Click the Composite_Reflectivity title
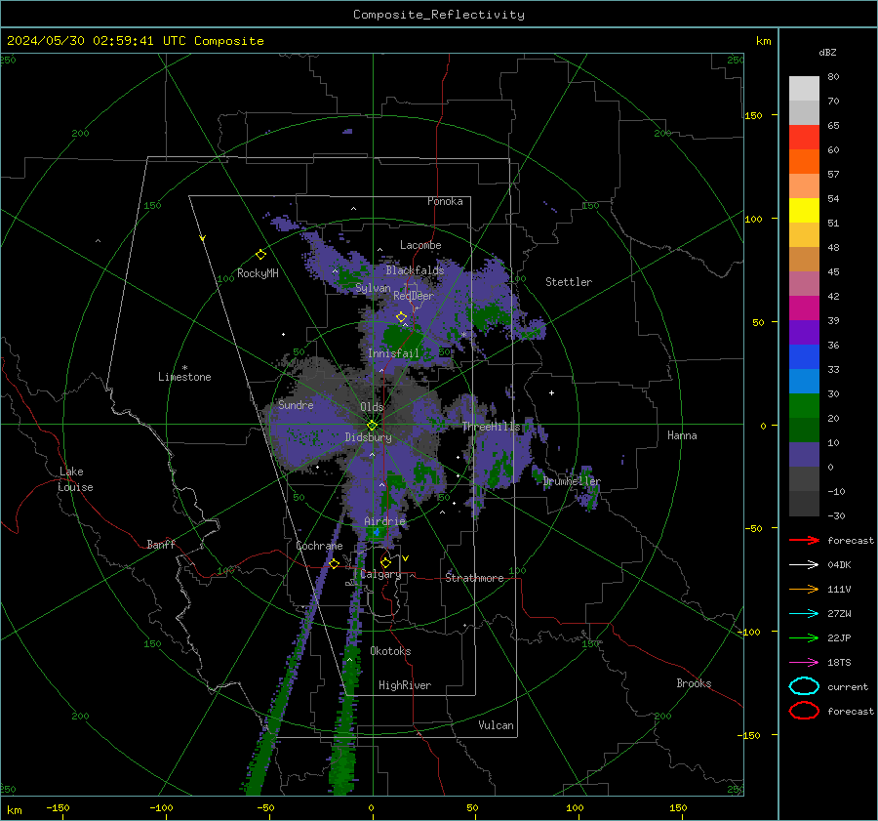This screenshot has height=821, width=878. [439, 15]
